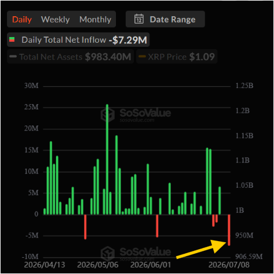Click the -5M left axis label

32,235
